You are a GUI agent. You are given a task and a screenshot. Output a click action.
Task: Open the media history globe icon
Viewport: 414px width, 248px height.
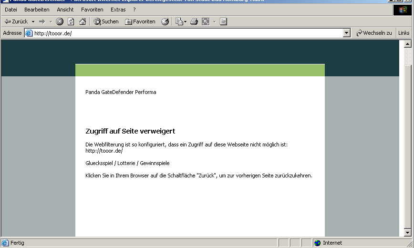pos(165,21)
